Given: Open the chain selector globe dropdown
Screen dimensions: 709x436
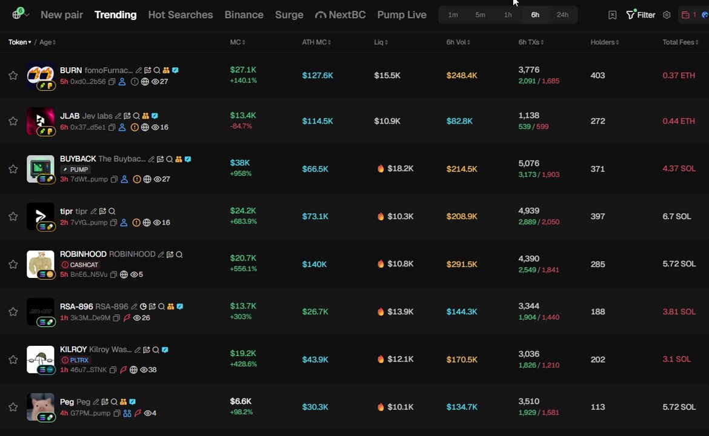Looking at the screenshot, I should [20, 14].
